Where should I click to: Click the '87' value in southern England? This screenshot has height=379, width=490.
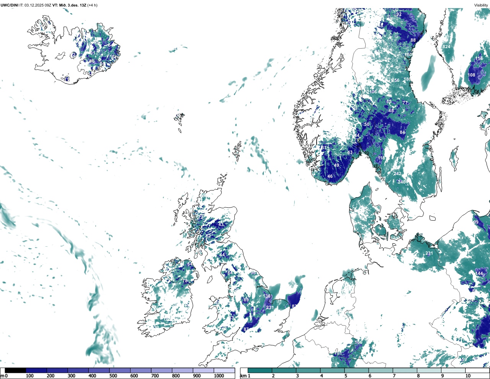point(246,329)
